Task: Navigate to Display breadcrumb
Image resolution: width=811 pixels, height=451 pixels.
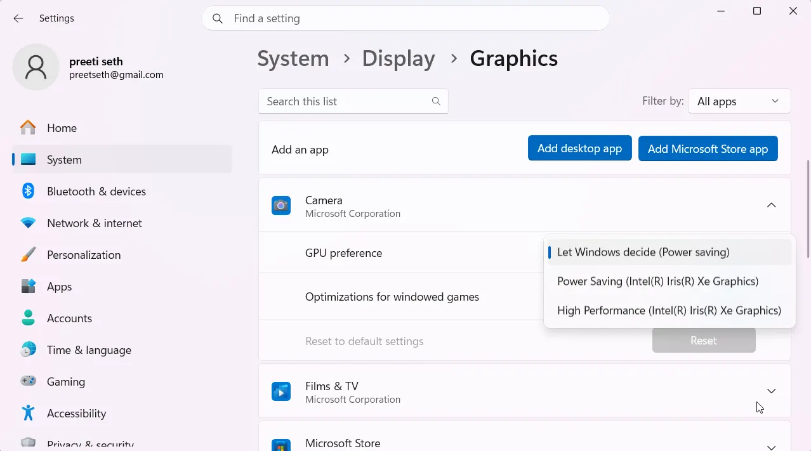Action: (x=399, y=58)
